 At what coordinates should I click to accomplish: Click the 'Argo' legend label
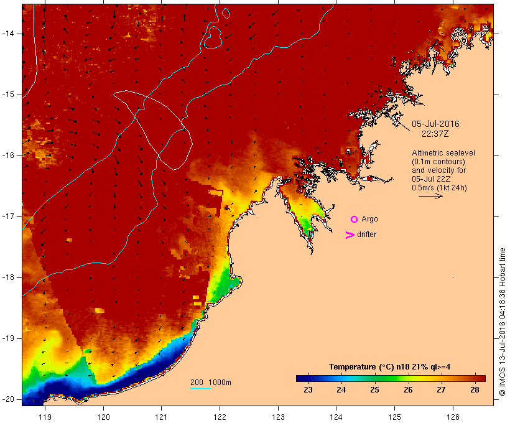[370, 219]
